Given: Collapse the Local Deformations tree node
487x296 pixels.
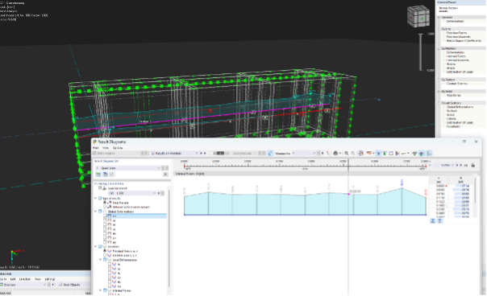Looking at the screenshot, I should [x=100, y=260].
